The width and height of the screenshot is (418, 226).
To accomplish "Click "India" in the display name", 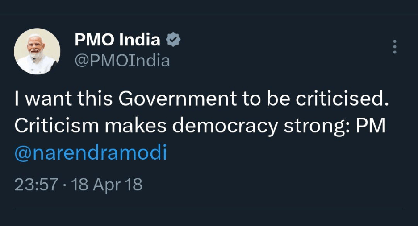I will coord(140,40).
